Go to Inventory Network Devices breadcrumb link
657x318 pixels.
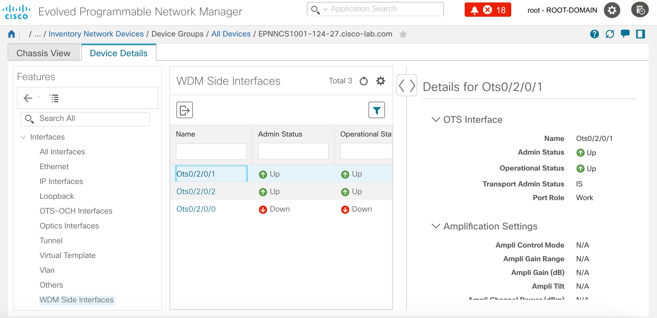coord(96,34)
